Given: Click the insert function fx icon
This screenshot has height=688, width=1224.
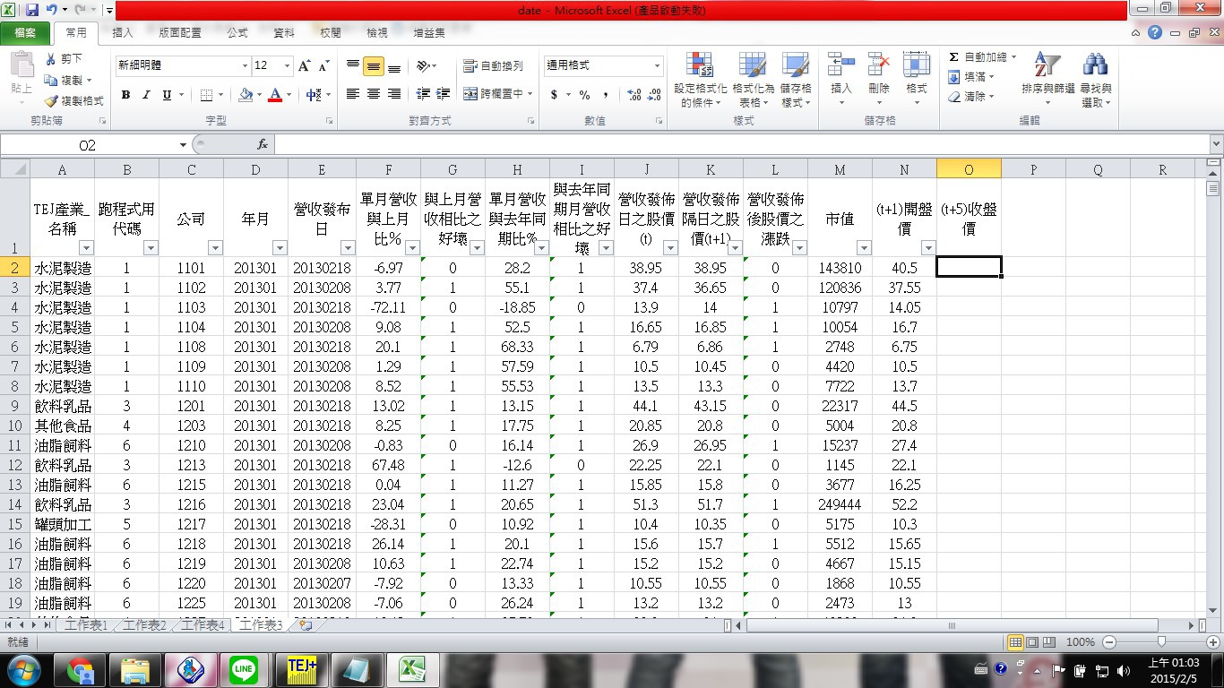Looking at the screenshot, I should point(263,144).
